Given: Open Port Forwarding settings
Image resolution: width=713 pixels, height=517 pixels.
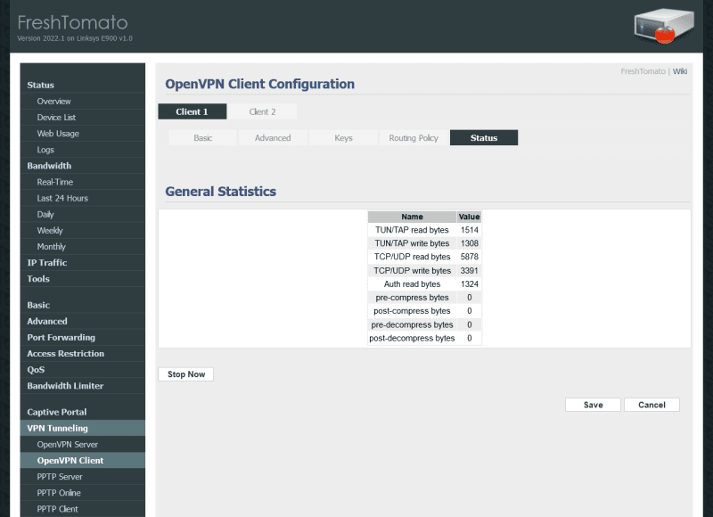Looking at the screenshot, I should tap(61, 337).
